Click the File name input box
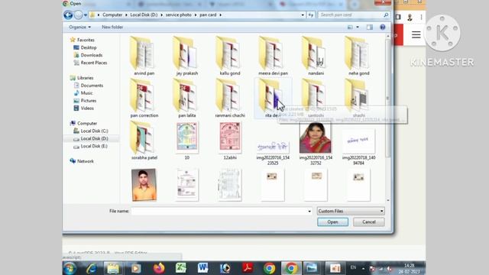489x275 pixels. coord(219,211)
